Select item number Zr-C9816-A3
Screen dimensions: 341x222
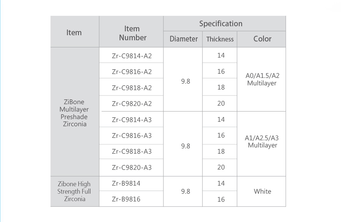pyautogui.click(x=132, y=135)
